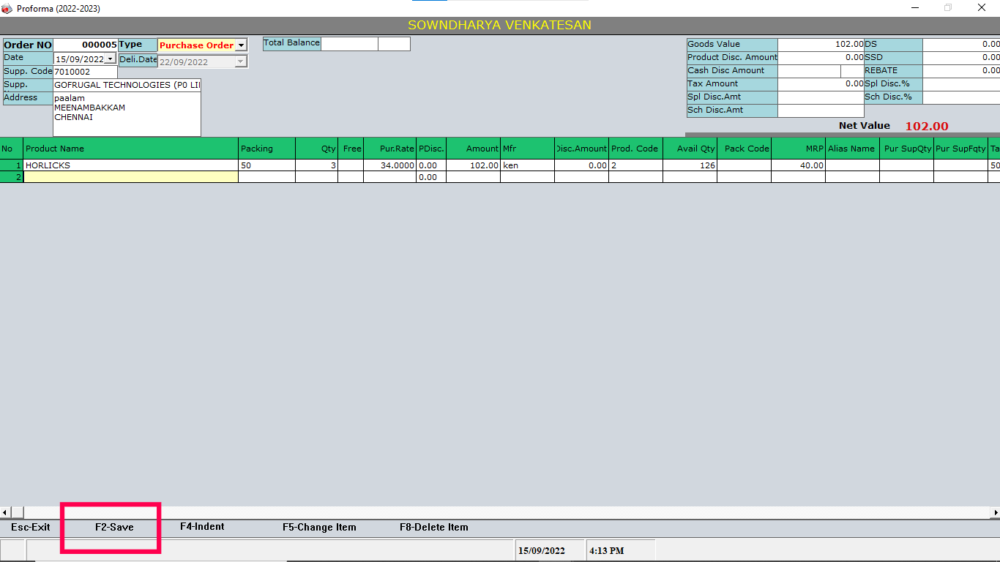Click the PDisc. column header
The height and width of the screenshot is (562, 1000).
tap(431, 149)
